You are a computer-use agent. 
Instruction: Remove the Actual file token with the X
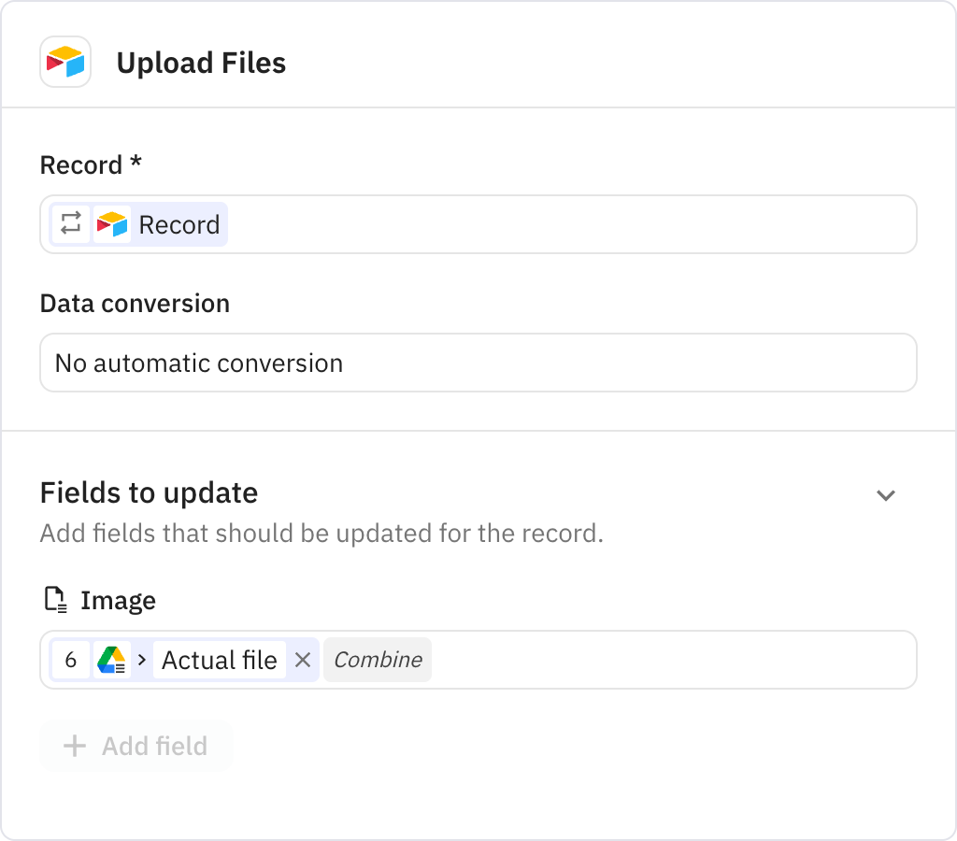pos(303,660)
